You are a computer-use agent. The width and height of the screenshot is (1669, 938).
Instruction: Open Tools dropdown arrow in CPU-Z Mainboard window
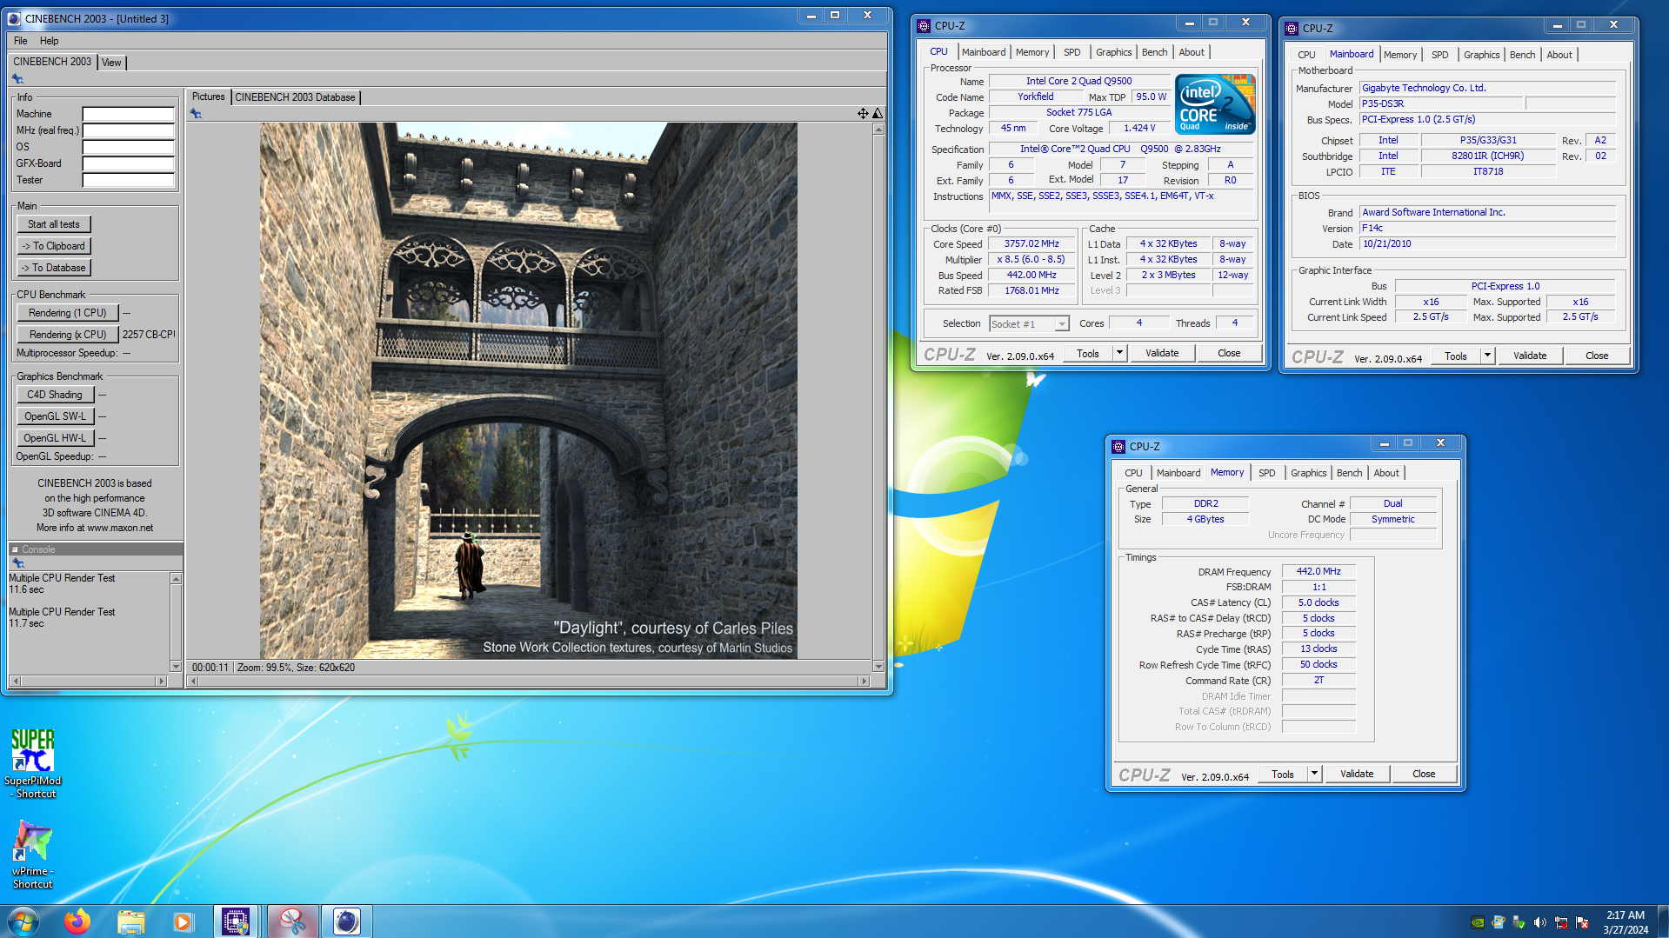coord(1487,356)
